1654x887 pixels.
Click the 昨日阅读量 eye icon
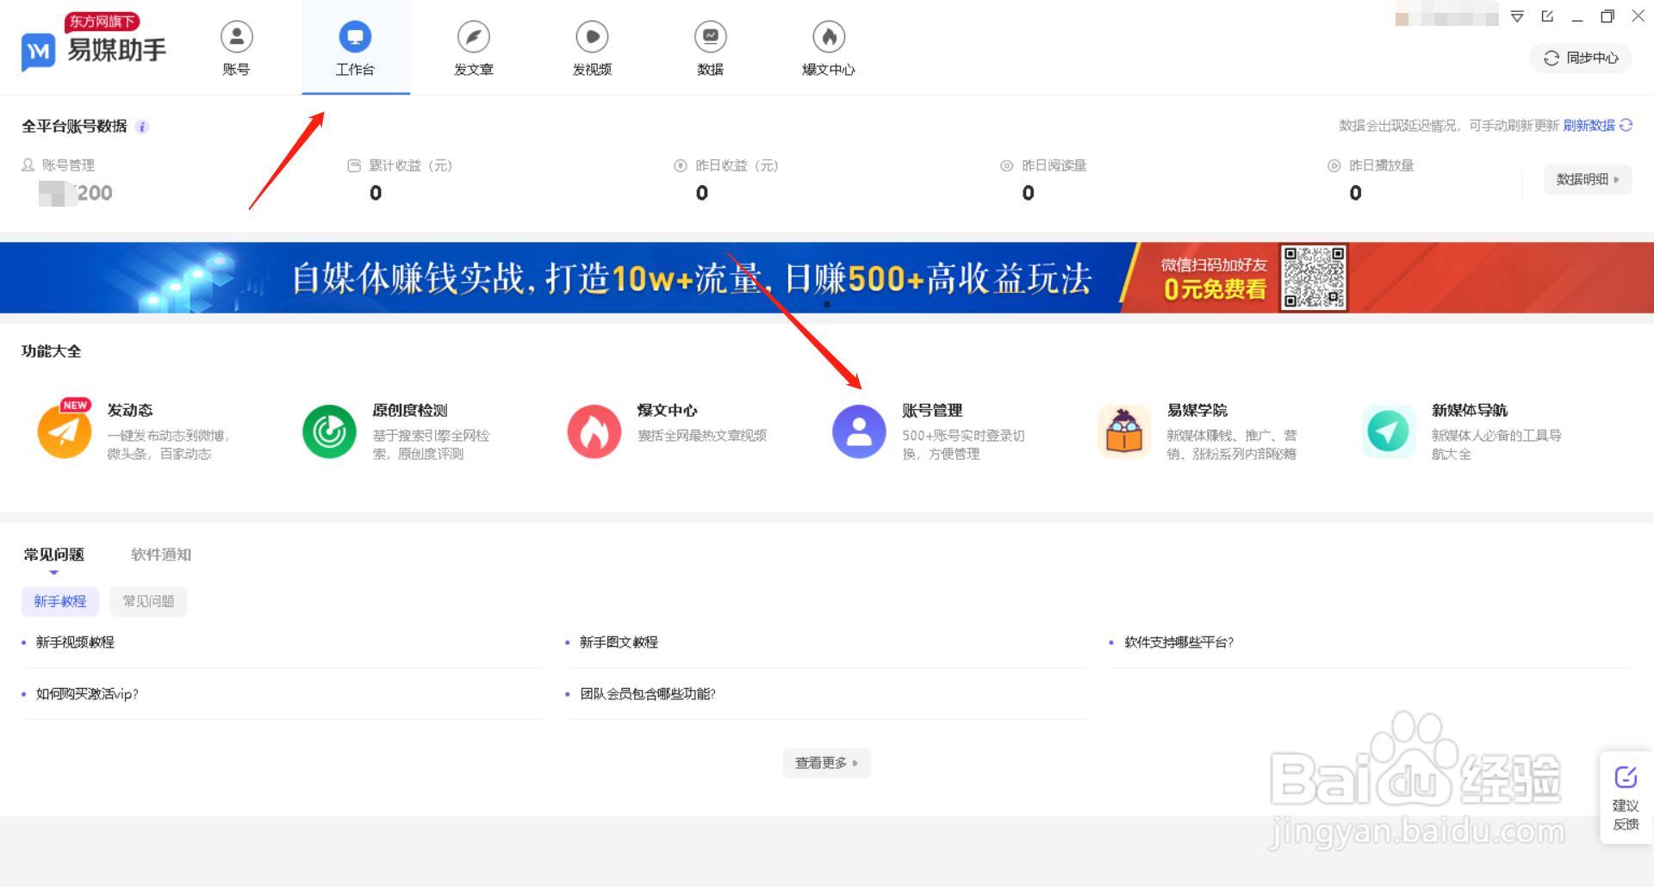tap(1006, 165)
